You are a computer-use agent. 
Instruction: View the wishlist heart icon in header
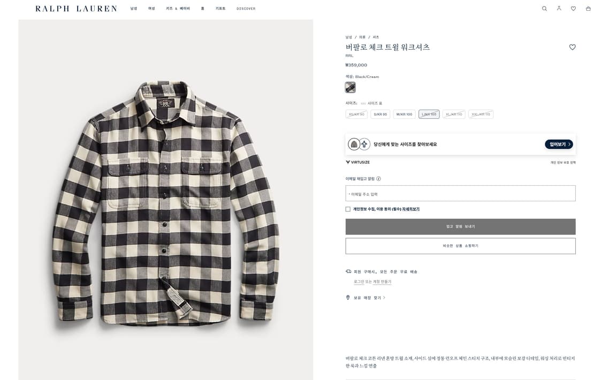coord(573,9)
